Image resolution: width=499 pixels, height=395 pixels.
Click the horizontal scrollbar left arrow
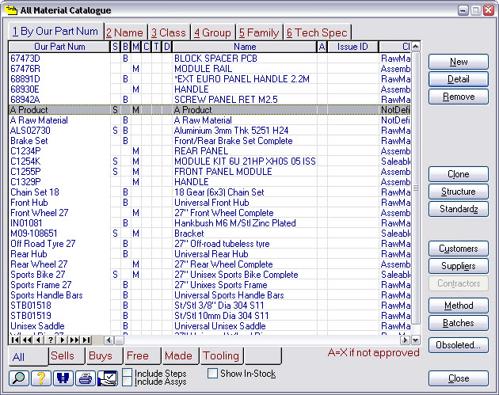coord(109,340)
